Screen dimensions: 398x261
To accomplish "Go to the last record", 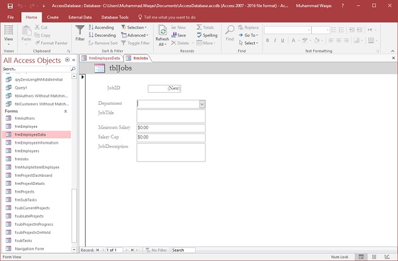I will 132,250.
